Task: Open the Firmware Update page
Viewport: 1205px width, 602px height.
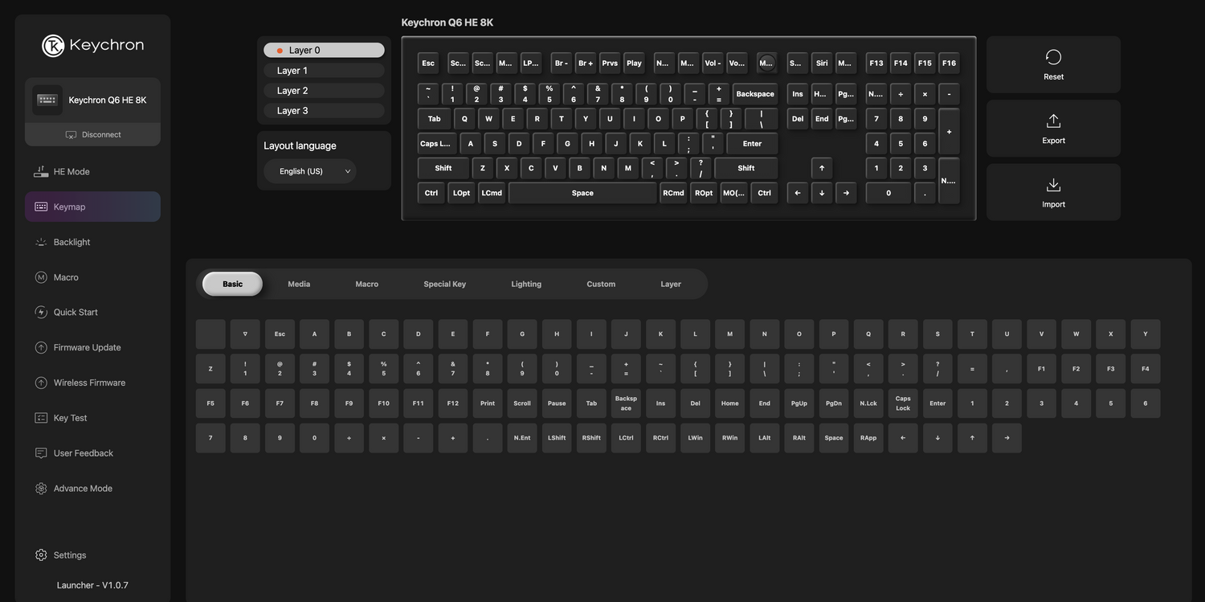Action: point(87,348)
